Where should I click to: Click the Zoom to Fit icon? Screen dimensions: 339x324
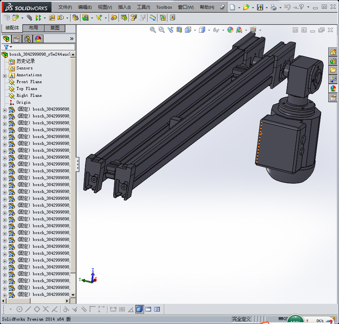coord(153,30)
